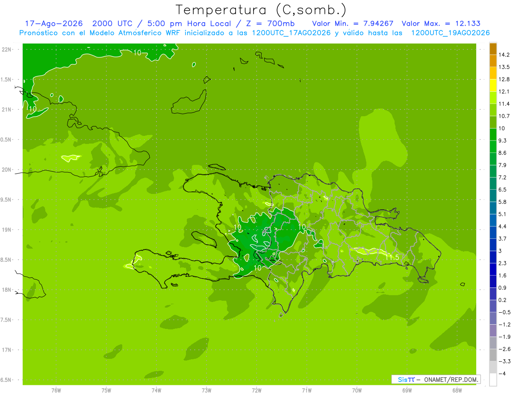Screen dimensions: 513x396
Task: Click the '12.8' legend value
Action: pos(504,79)
